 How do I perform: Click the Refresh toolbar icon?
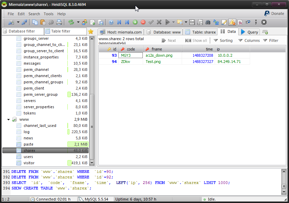click(x=71, y=22)
